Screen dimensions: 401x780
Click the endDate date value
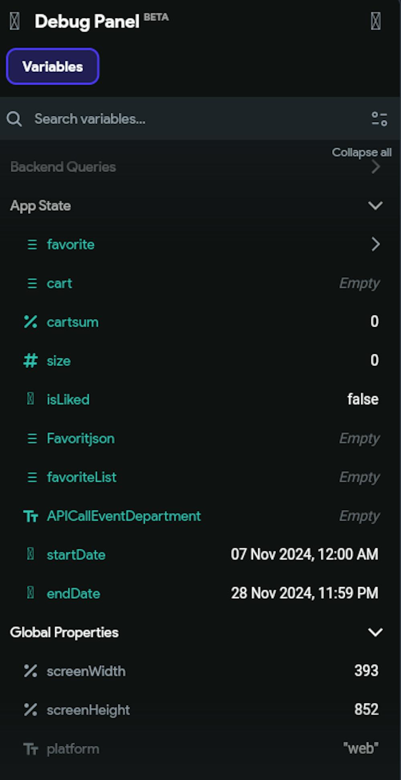click(304, 593)
